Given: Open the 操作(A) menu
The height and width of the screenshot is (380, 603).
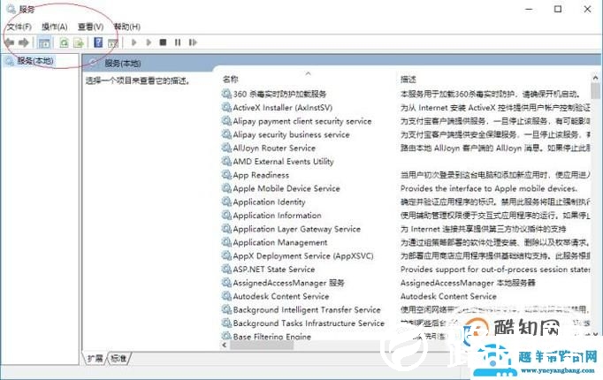Looking at the screenshot, I should (55, 27).
